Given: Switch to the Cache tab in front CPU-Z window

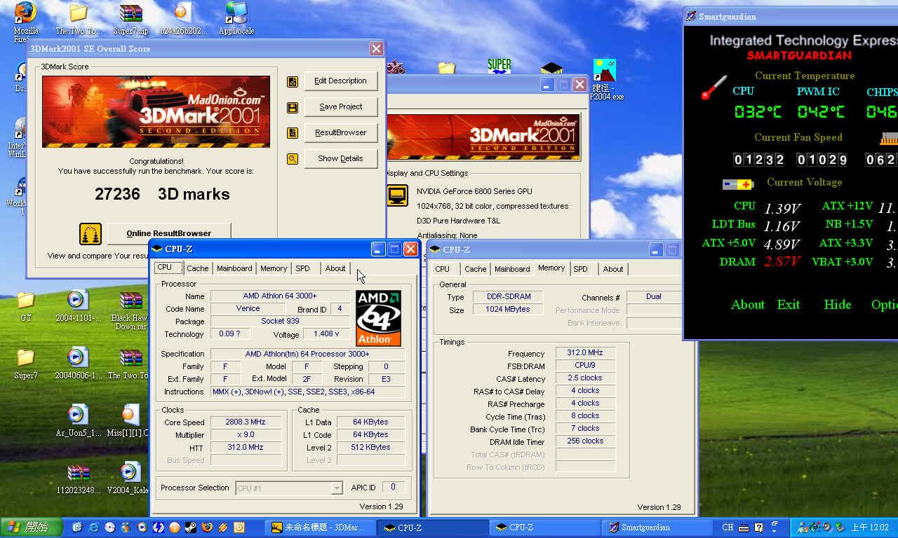Looking at the screenshot, I should tap(198, 268).
